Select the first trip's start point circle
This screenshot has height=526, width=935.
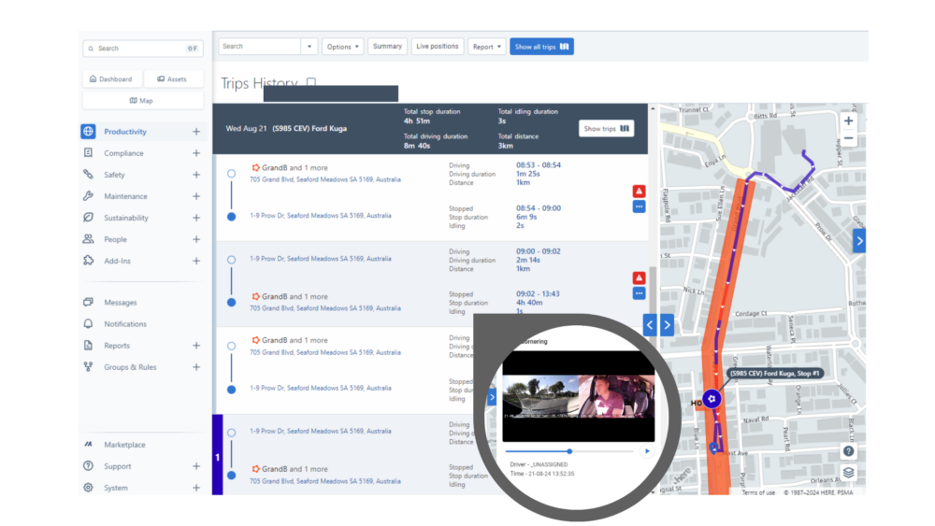coord(231,173)
